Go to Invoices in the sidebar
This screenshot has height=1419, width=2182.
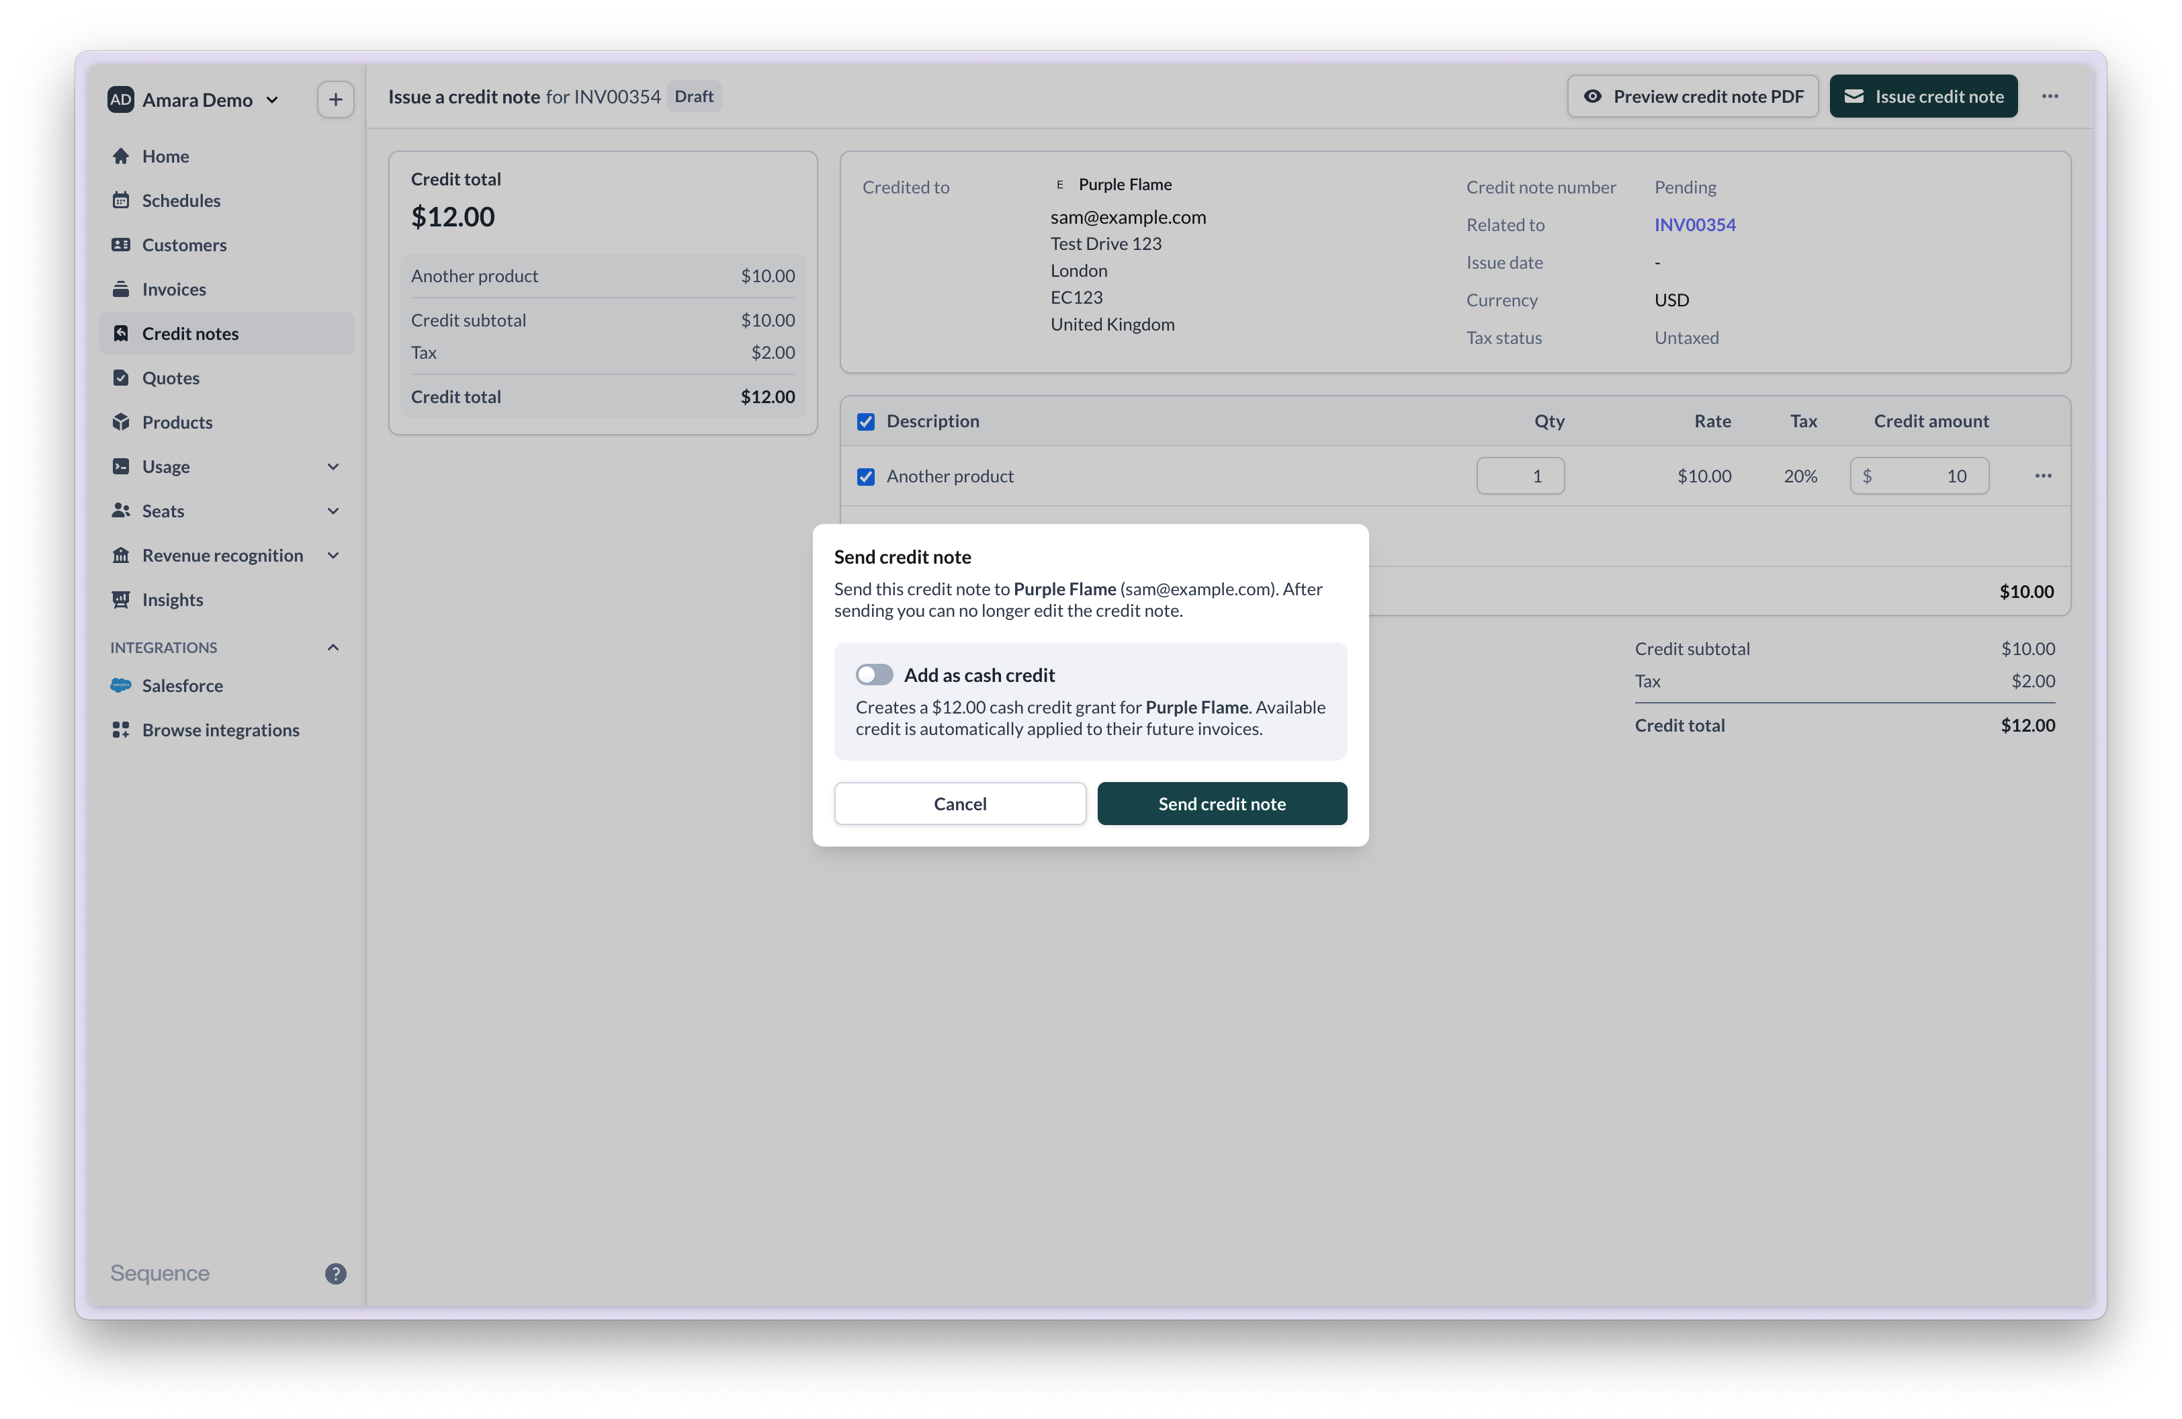pos(173,290)
